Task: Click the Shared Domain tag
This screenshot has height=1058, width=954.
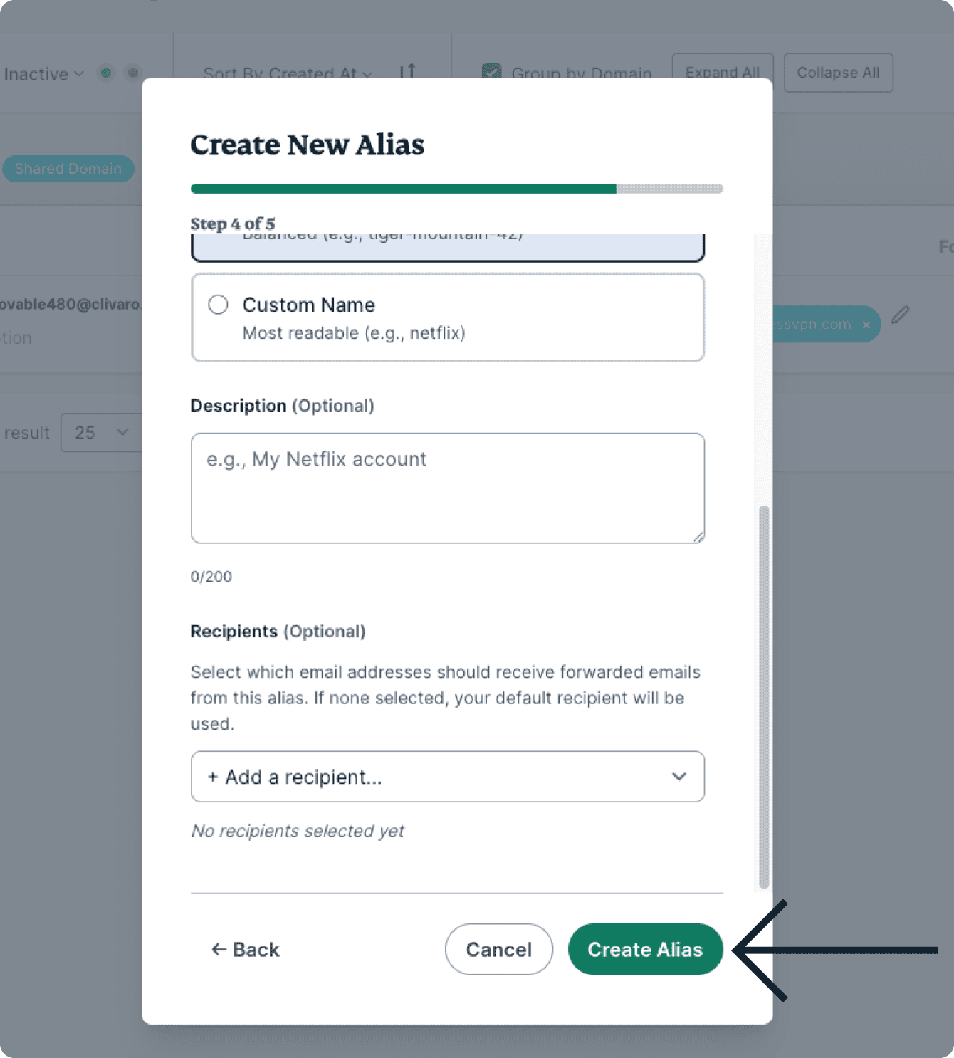Action: tap(68, 169)
